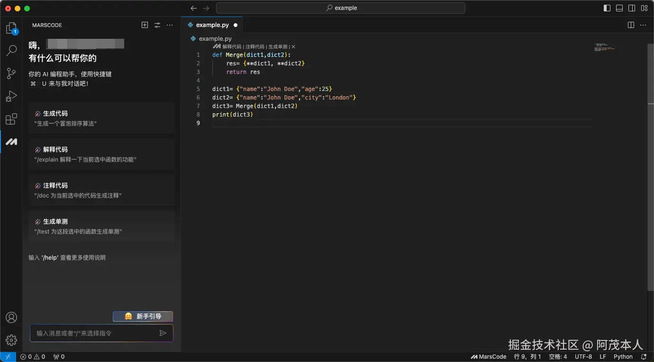The width and height of the screenshot is (654, 362).
Task: Choose the 注释代码 suggestion card
Action: pos(102,190)
